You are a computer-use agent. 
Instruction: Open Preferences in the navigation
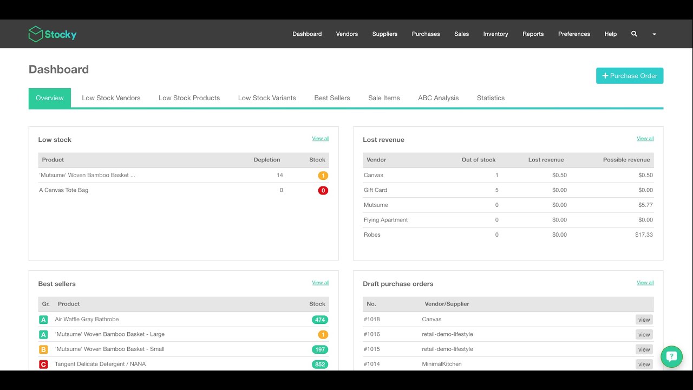574,34
